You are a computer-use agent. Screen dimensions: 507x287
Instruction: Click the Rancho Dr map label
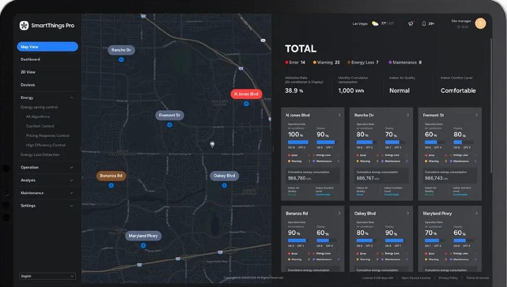click(121, 50)
